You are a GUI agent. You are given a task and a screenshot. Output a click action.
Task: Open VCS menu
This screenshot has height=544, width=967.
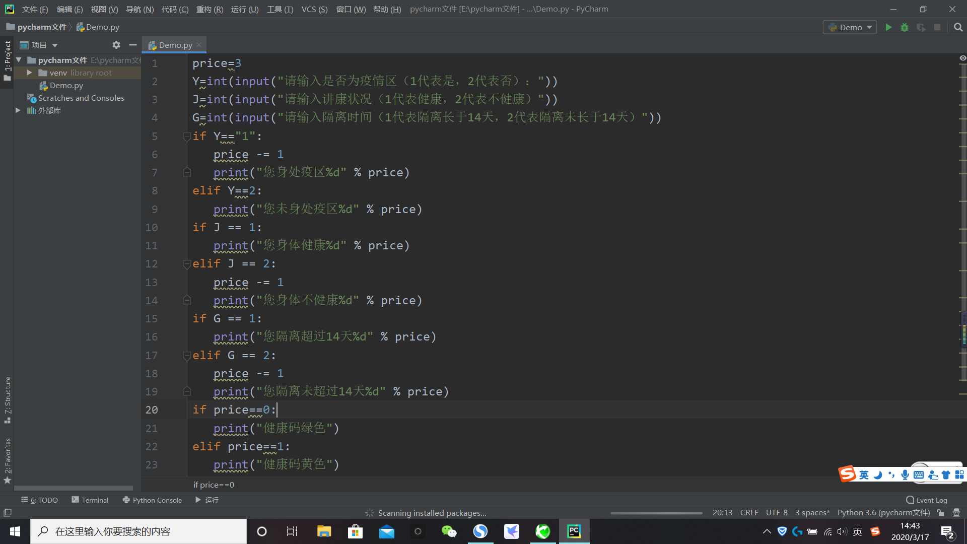314,9
